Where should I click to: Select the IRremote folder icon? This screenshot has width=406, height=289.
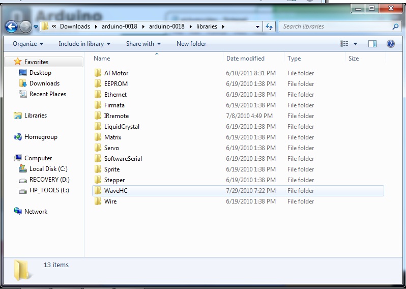[98, 116]
